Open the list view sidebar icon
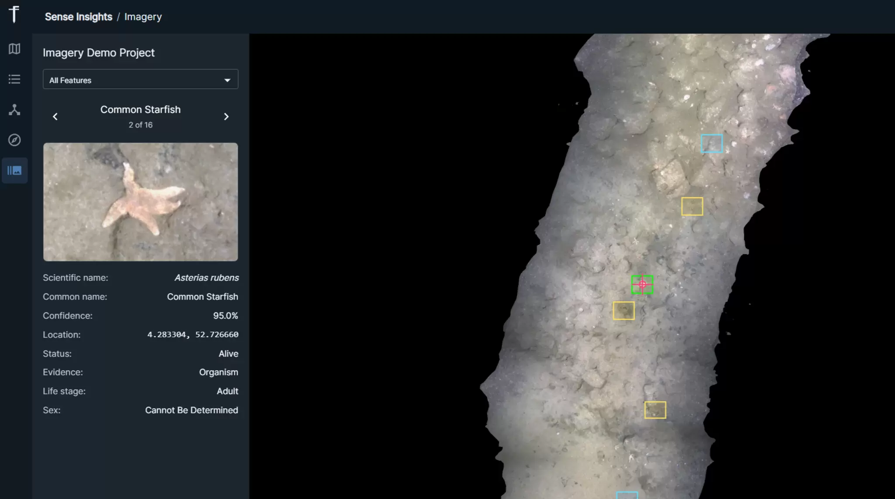The height and width of the screenshot is (499, 895). coord(14,79)
